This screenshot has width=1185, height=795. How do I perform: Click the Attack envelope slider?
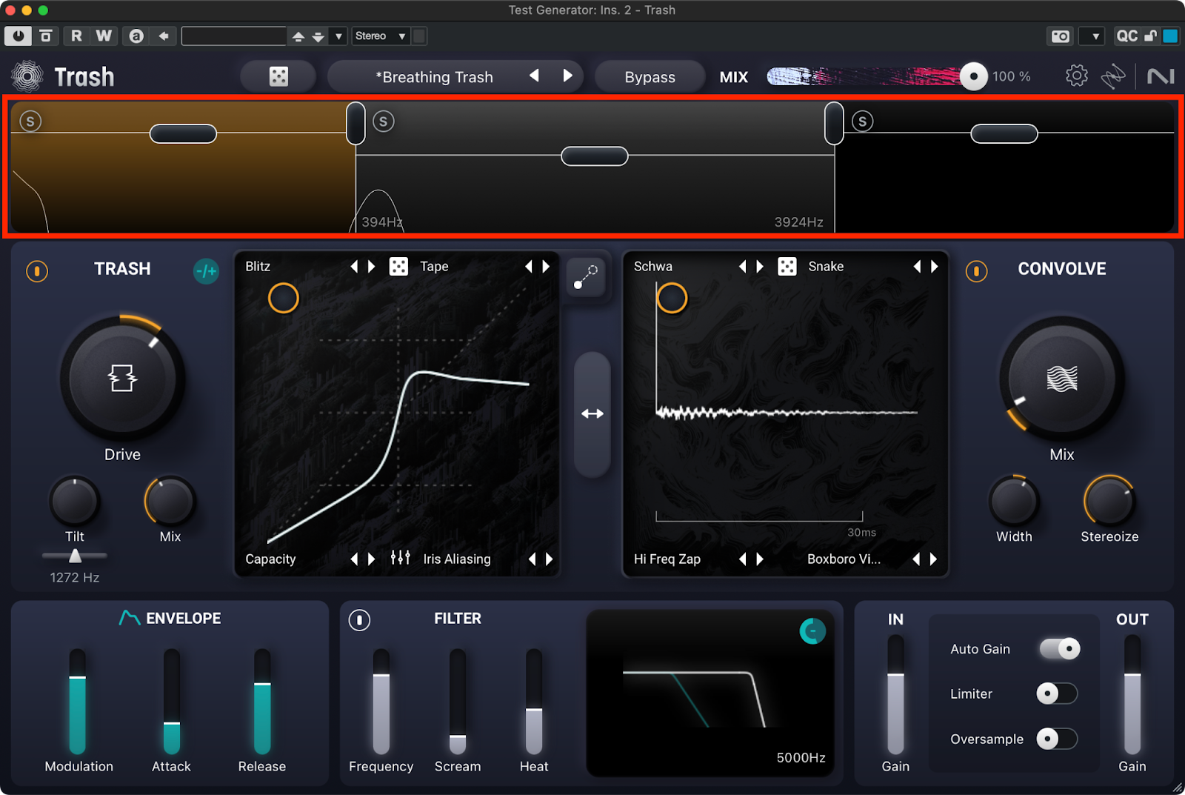(171, 701)
